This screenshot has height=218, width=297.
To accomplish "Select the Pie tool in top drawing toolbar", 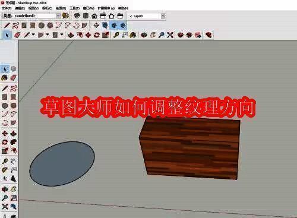I will [84, 26].
